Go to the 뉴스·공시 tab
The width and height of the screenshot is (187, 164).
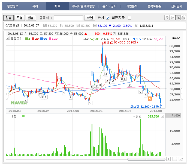point(110,6)
